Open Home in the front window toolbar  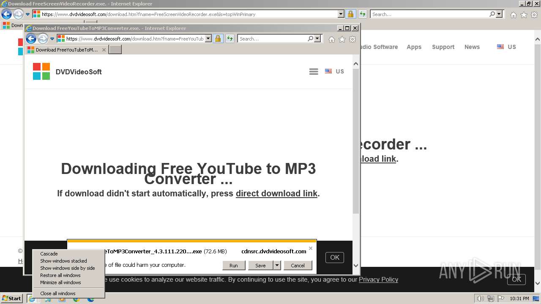pyautogui.click(x=332, y=39)
